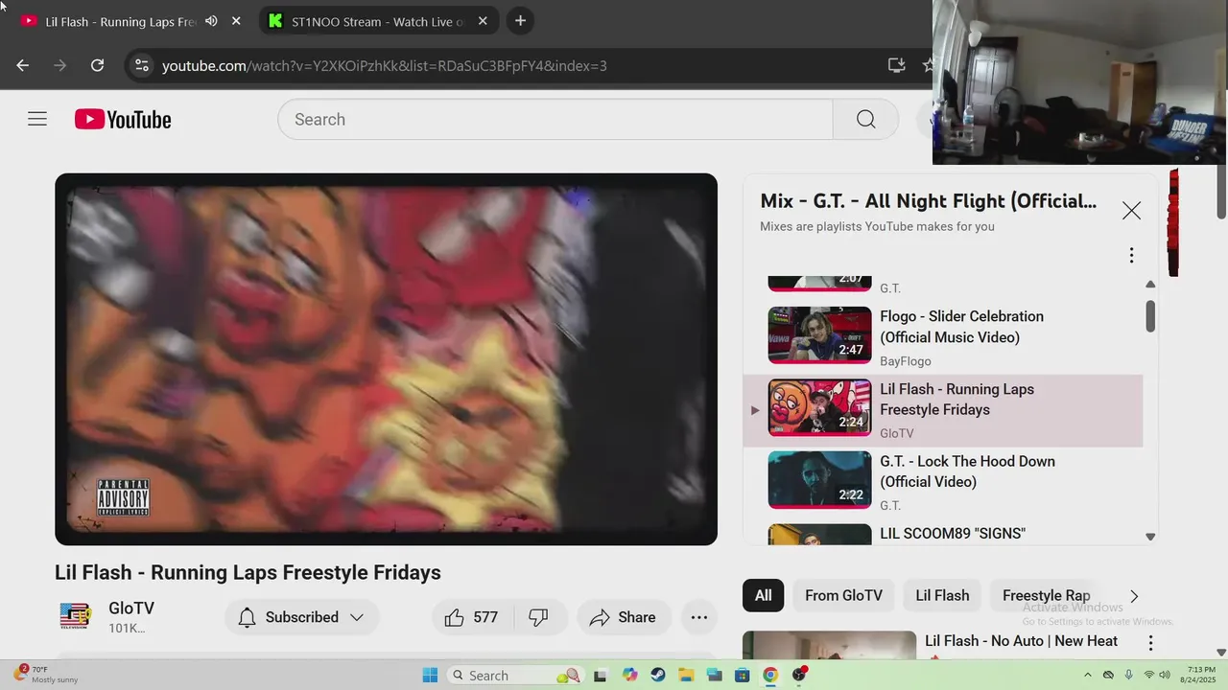Click the Lil Flash Running Laps thumbnail

point(819,407)
